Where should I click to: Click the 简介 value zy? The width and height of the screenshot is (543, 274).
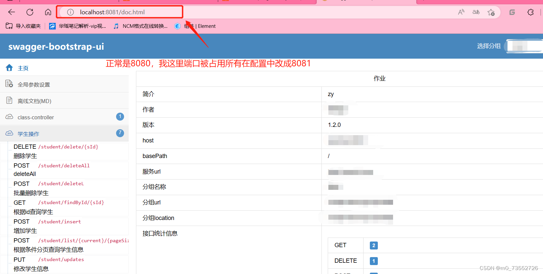click(x=331, y=94)
